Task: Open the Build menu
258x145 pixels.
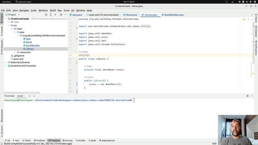Action: (53, 10)
